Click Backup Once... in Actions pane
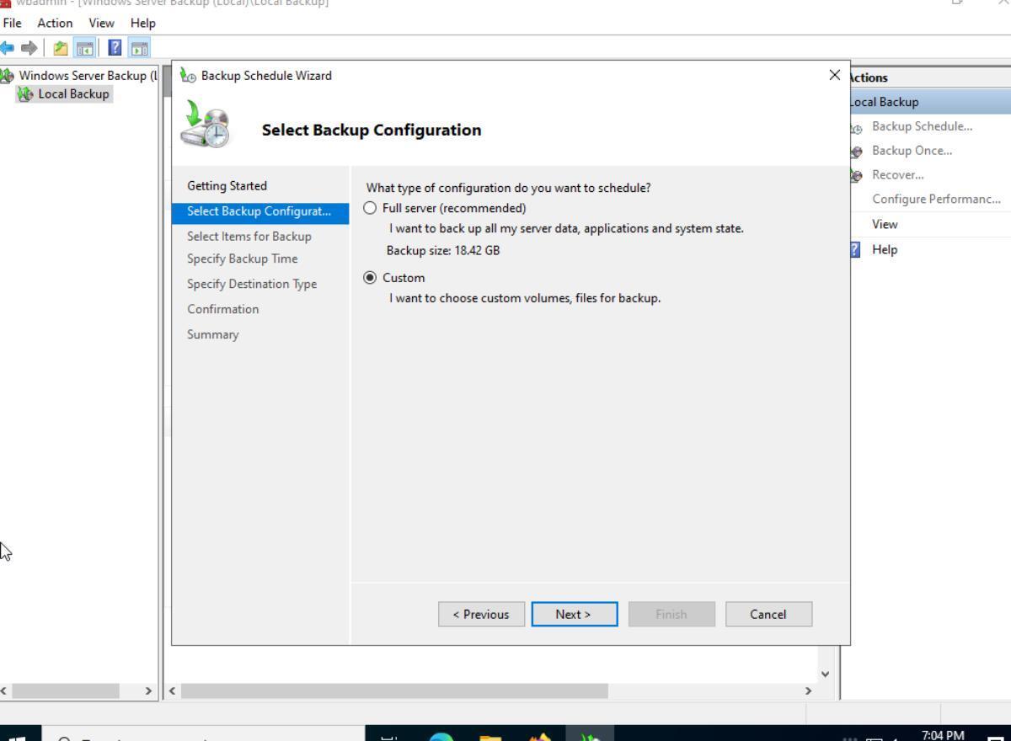The image size is (1011, 741). (x=912, y=151)
